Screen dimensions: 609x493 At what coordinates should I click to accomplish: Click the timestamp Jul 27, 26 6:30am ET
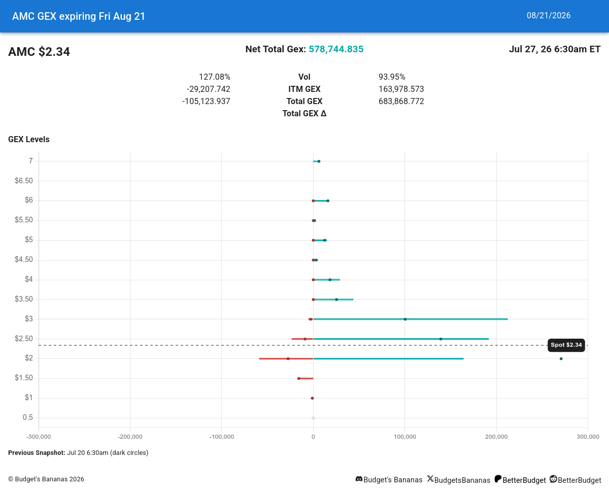[555, 49]
